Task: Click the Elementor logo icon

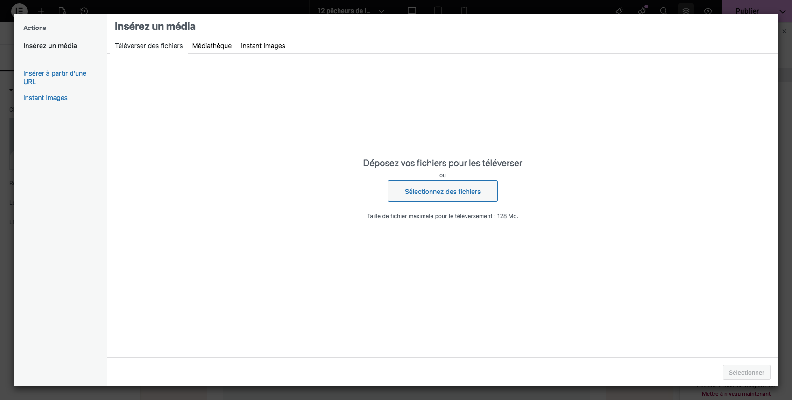Action: click(x=19, y=10)
